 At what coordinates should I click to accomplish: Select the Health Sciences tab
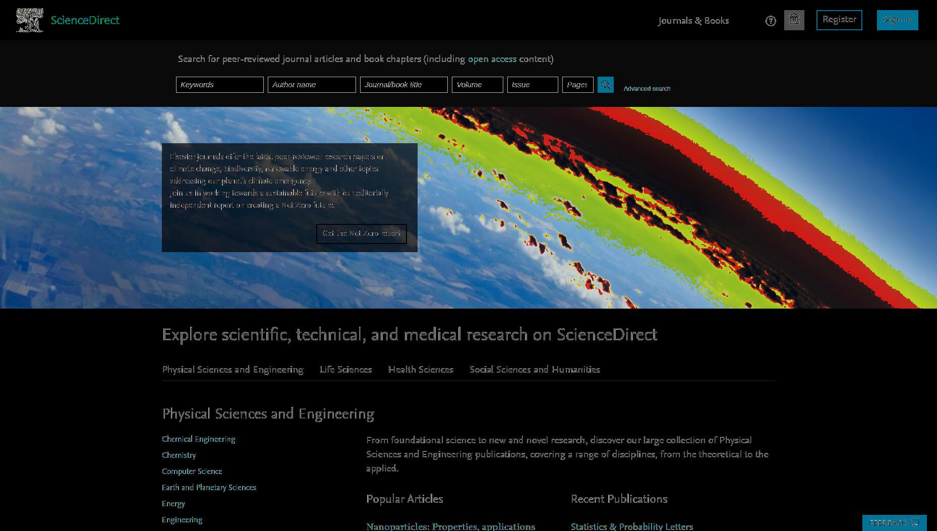pos(421,370)
